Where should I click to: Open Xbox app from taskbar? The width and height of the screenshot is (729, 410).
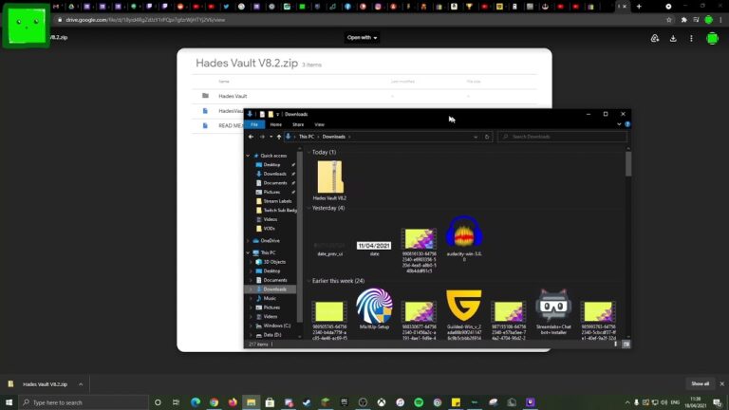[x=382, y=402]
